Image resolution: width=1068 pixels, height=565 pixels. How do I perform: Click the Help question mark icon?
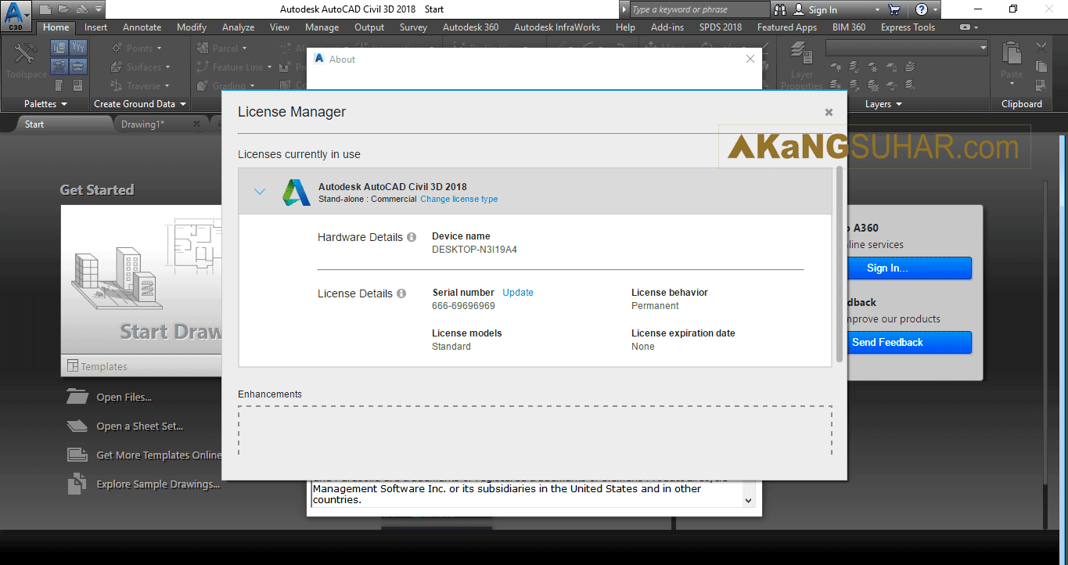tap(922, 9)
